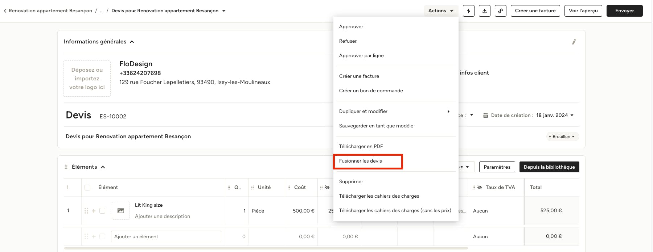Click the quote title Devis pour Renovation appartement Besançon

[x=128, y=136]
